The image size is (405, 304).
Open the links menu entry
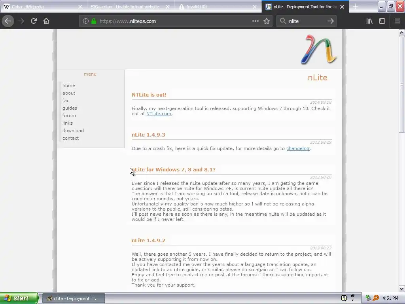pos(67,123)
